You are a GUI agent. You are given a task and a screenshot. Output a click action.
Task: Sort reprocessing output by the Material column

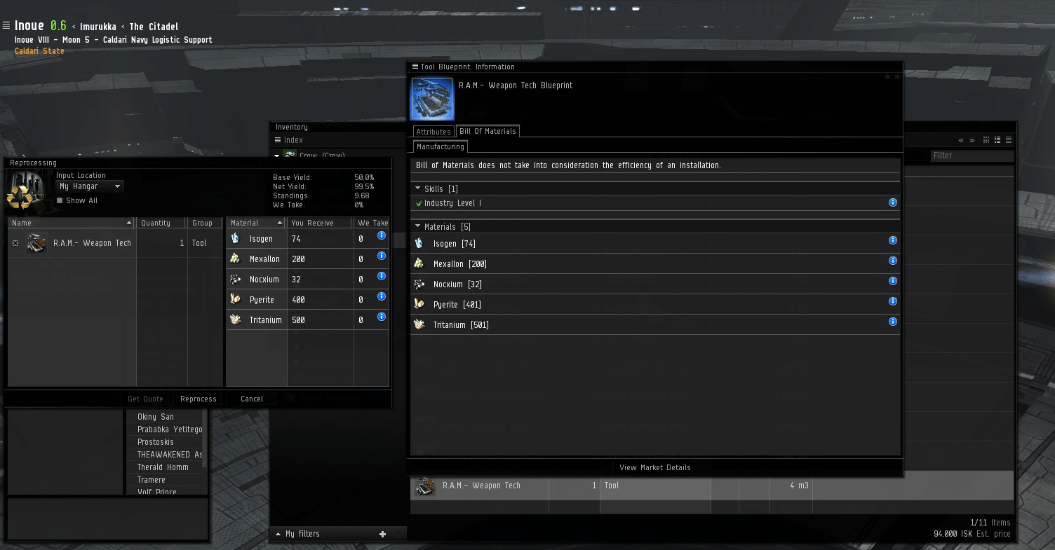pyautogui.click(x=257, y=223)
